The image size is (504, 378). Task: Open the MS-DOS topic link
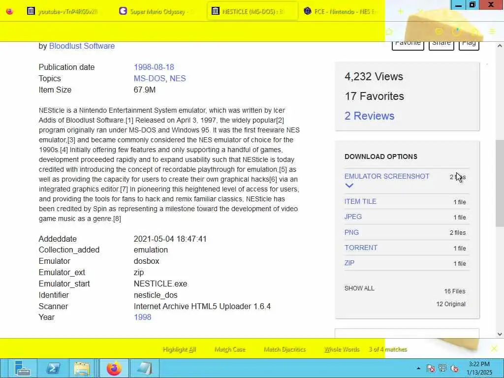[x=150, y=78]
